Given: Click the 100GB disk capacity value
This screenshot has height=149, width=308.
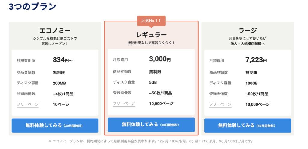Looking at the screenshot, I should (251, 83).
